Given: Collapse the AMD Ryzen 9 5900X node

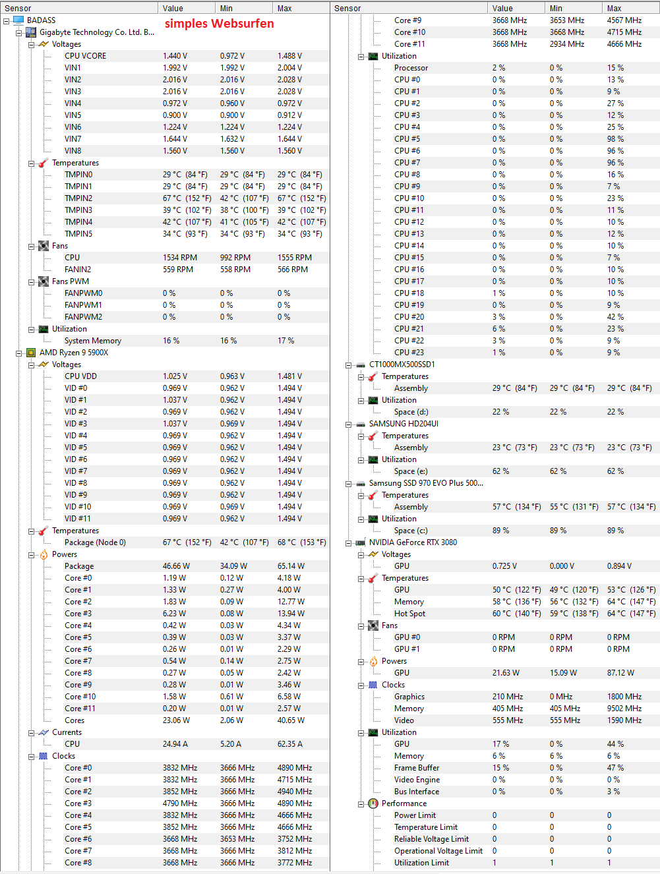Looking at the screenshot, I should [19, 353].
